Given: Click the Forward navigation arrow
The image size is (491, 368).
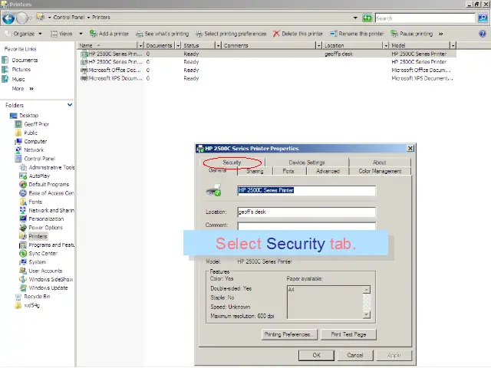Looking at the screenshot, I should point(22,18).
